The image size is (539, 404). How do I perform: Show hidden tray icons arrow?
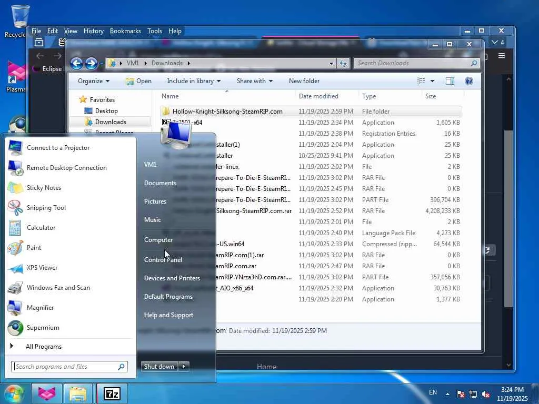point(447,394)
